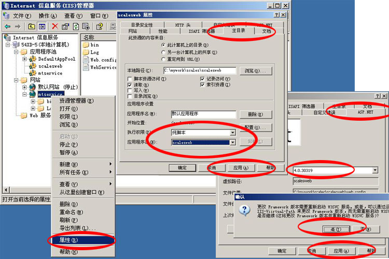Click the green Refresh toolbar icon

76,26
